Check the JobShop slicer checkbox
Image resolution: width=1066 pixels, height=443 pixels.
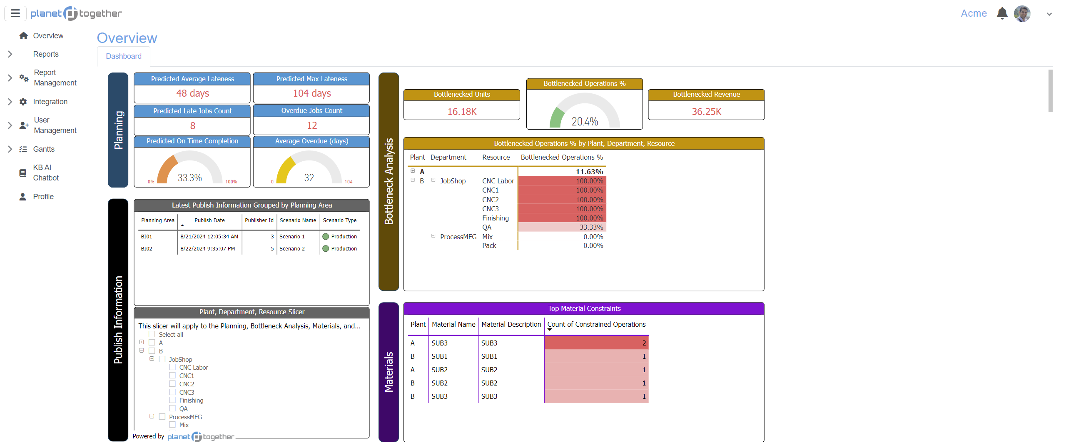(162, 359)
